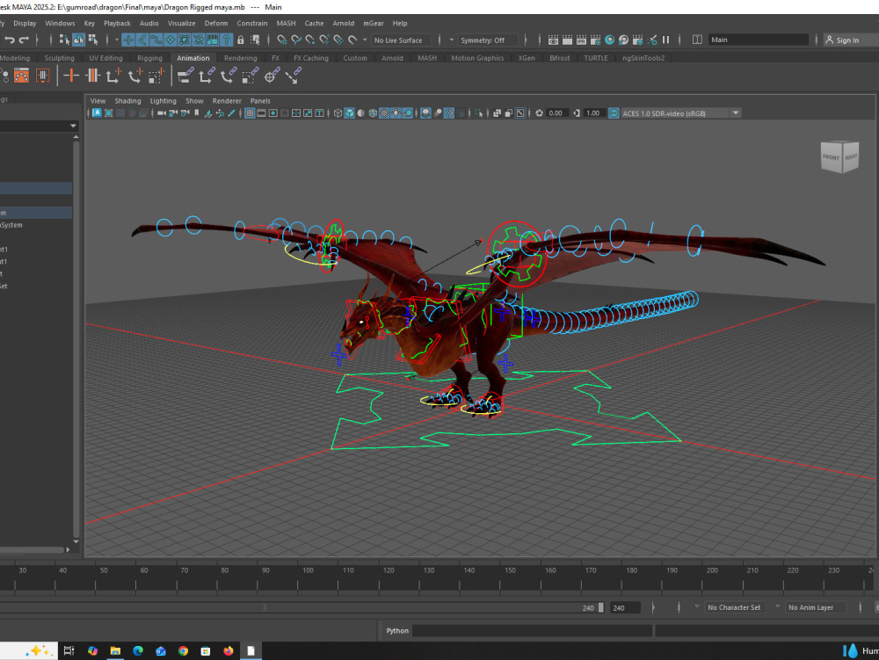This screenshot has height=660, width=879.
Task: Click the range slider end handle at 240
Action: click(x=601, y=607)
